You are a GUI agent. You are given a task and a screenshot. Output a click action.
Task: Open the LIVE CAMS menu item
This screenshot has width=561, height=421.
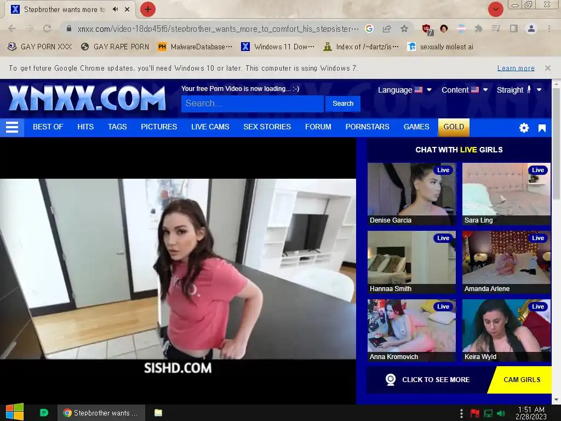point(210,127)
